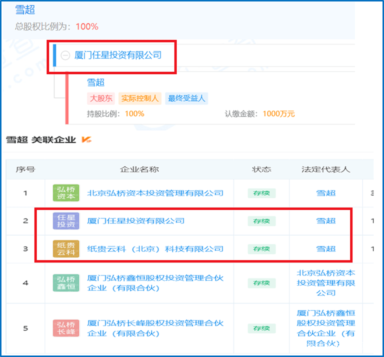Click row number 4 in the table
The height and width of the screenshot is (357, 384).
(x=26, y=283)
